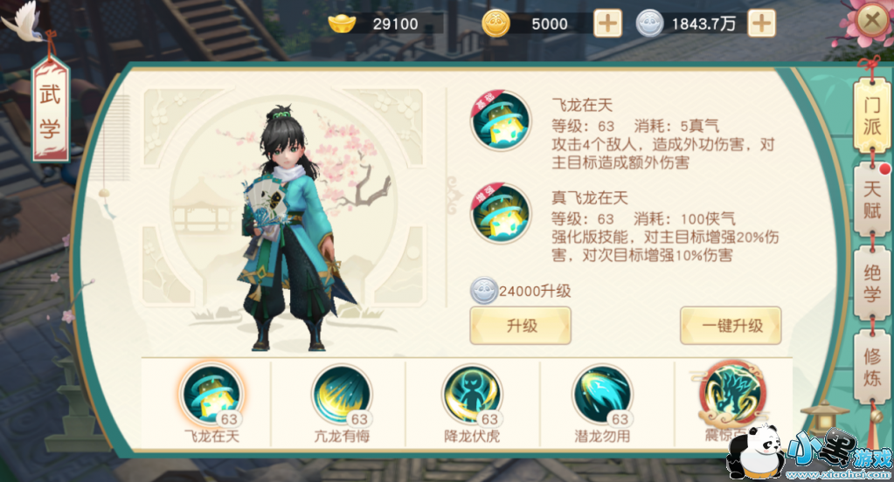The image size is (894, 482).
Task: Add silver coins with plus button
Action: point(761,24)
